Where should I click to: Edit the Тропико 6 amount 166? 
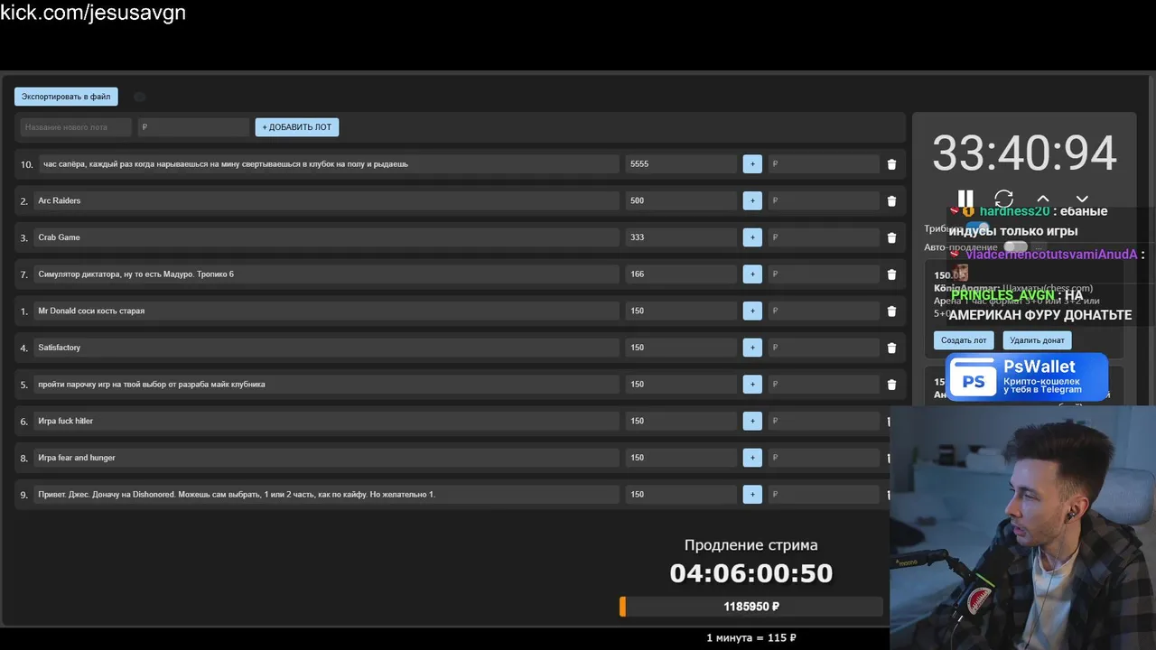tap(681, 274)
